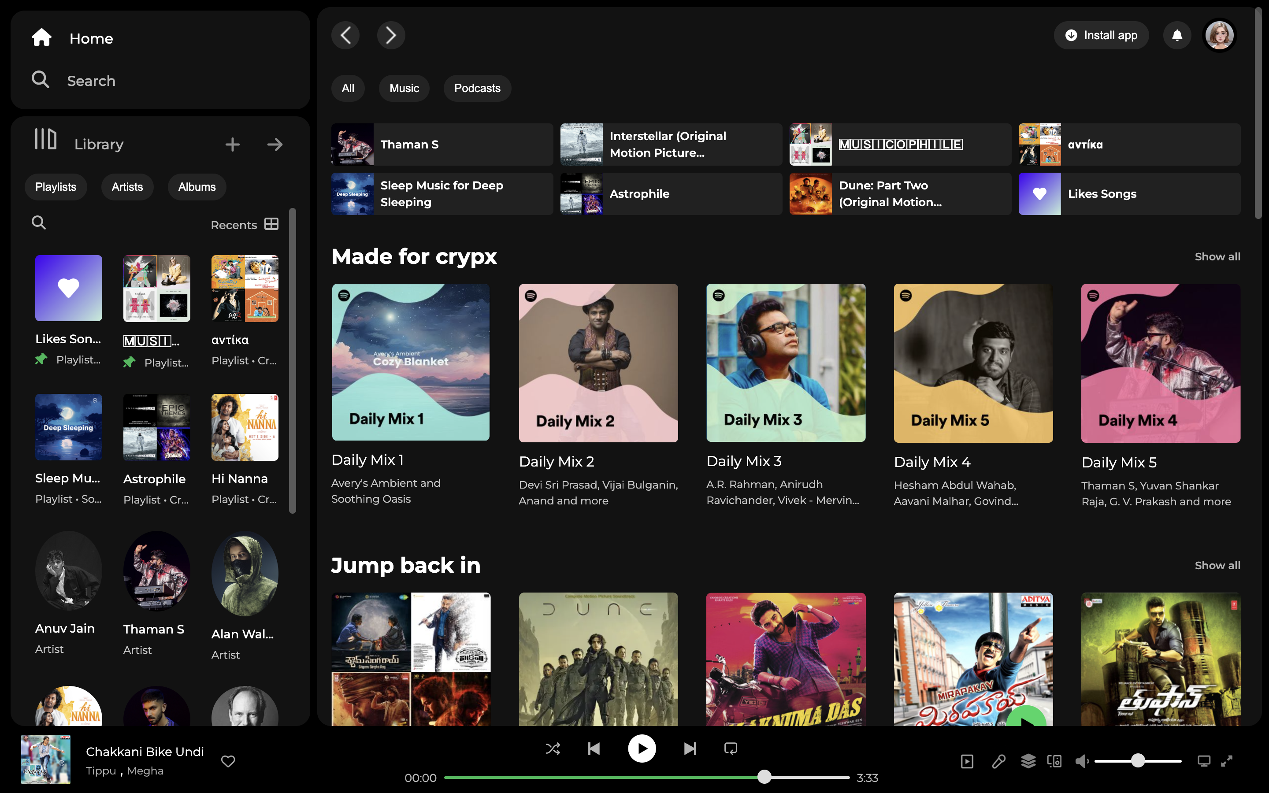Click Install app button
The height and width of the screenshot is (793, 1269).
1101,35
